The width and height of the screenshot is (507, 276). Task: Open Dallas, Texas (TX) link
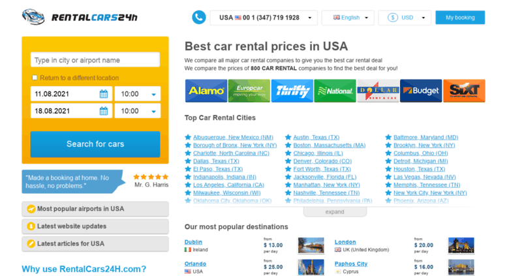(217, 161)
